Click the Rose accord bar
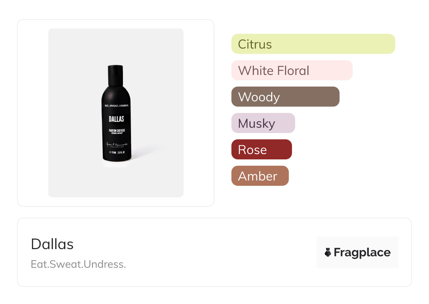 tap(261, 150)
